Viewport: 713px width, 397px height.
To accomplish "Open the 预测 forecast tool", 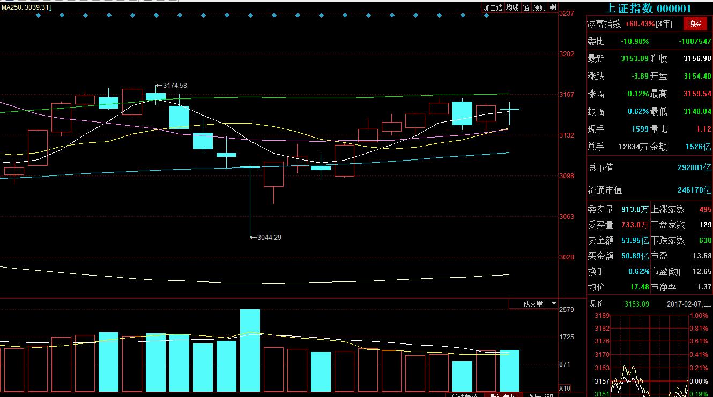I will coord(539,7).
